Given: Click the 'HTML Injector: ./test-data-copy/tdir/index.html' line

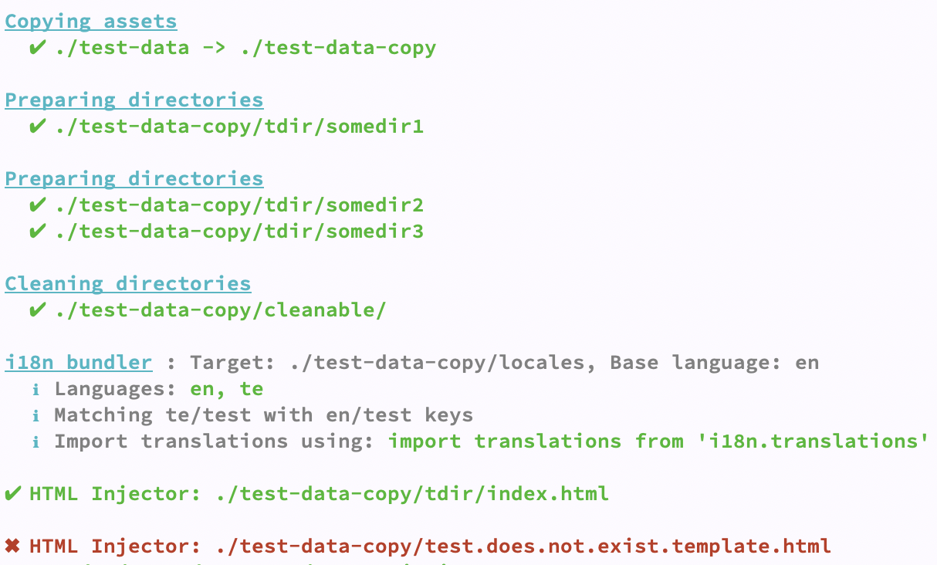Looking at the screenshot, I should (320, 494).
